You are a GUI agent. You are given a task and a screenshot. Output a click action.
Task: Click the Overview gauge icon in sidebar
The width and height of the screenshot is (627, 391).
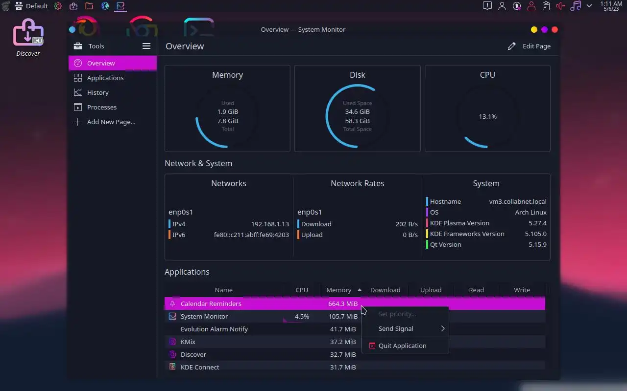click(77, 63)
